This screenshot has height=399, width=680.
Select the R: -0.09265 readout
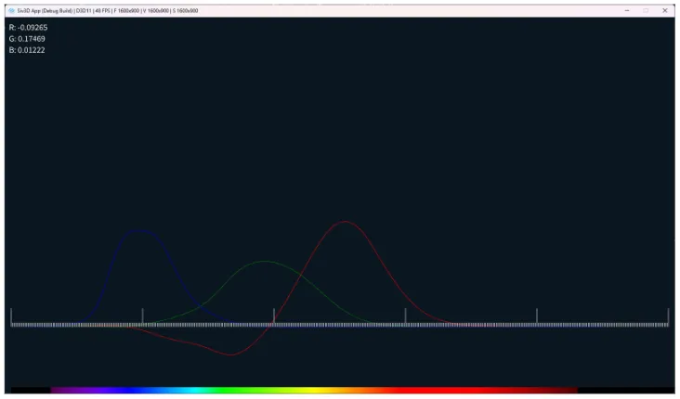click(x=28, y=27)
